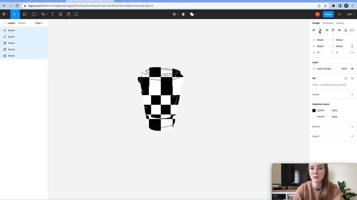
Task: Add export setting with plus icon
Action: click(x=352, y=136)
